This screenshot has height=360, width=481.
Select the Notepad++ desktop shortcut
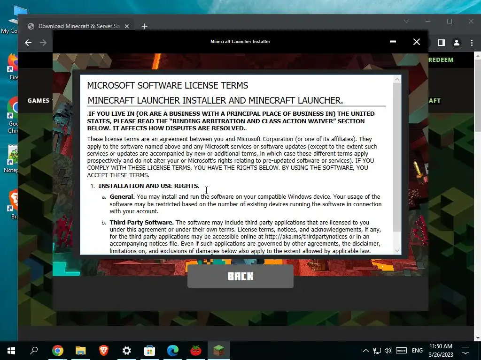point(12,159)
